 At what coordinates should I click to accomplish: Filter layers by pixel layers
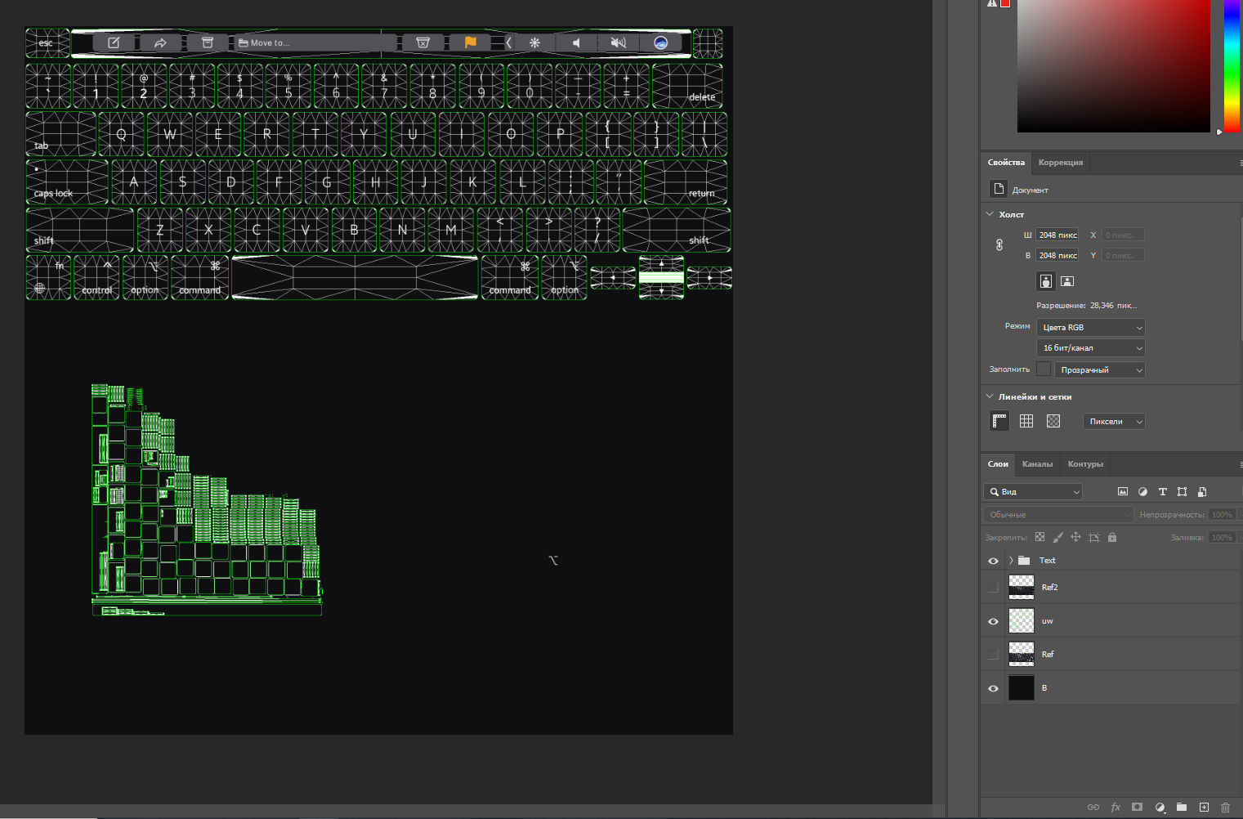tap(1123, 492)
